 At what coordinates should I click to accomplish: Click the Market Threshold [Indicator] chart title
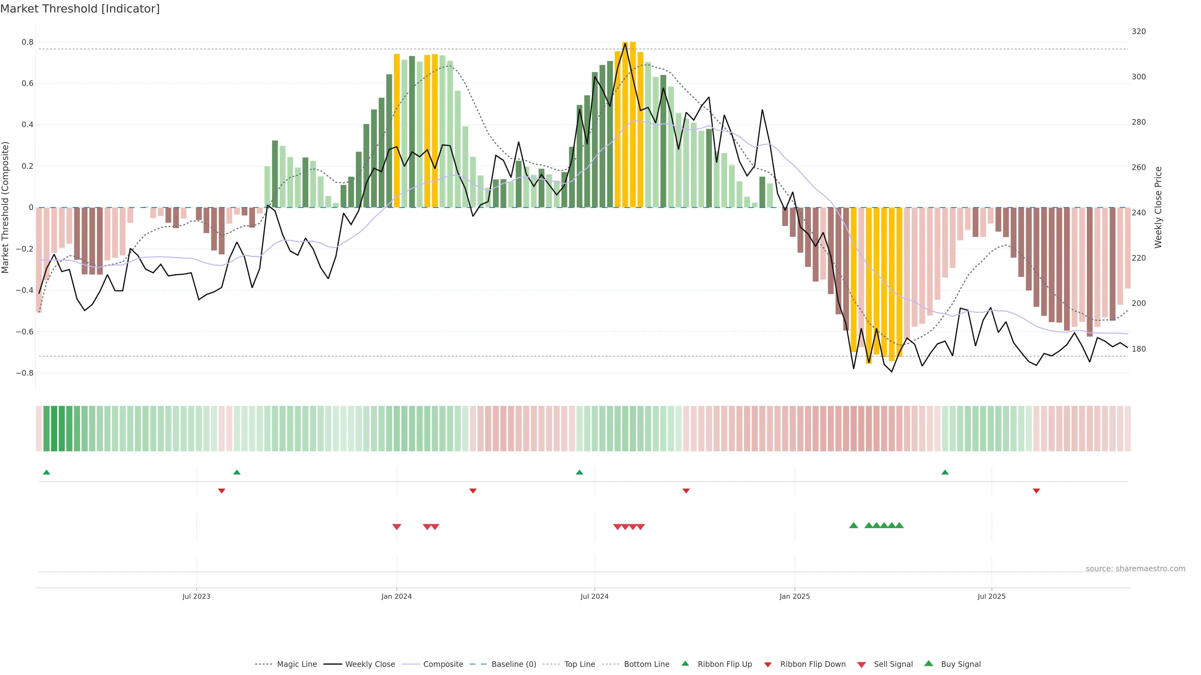(x=80, y=9)
